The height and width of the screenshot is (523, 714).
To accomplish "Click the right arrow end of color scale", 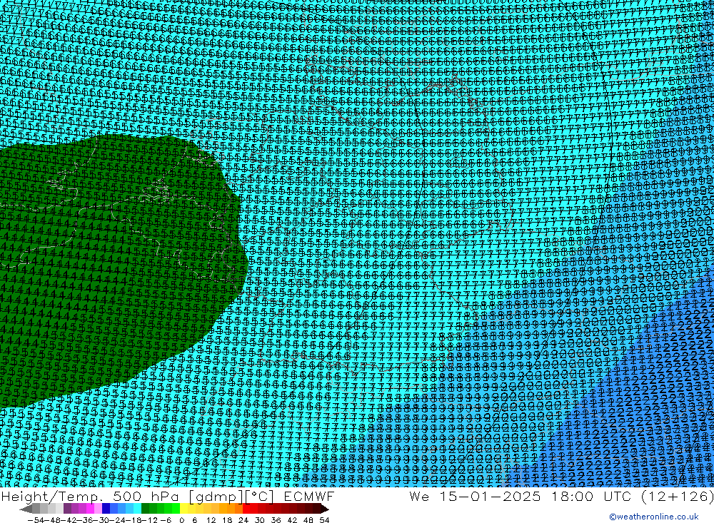I will pos(324,509).
